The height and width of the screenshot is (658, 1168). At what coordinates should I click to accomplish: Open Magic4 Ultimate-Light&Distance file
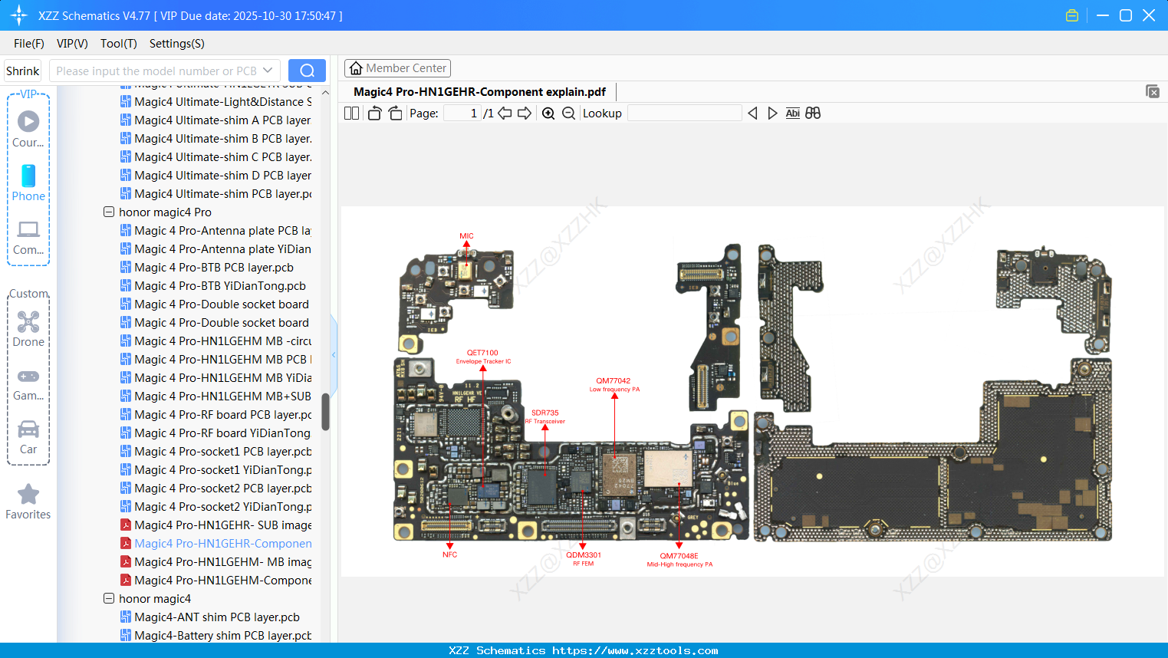tap(223, 102)
